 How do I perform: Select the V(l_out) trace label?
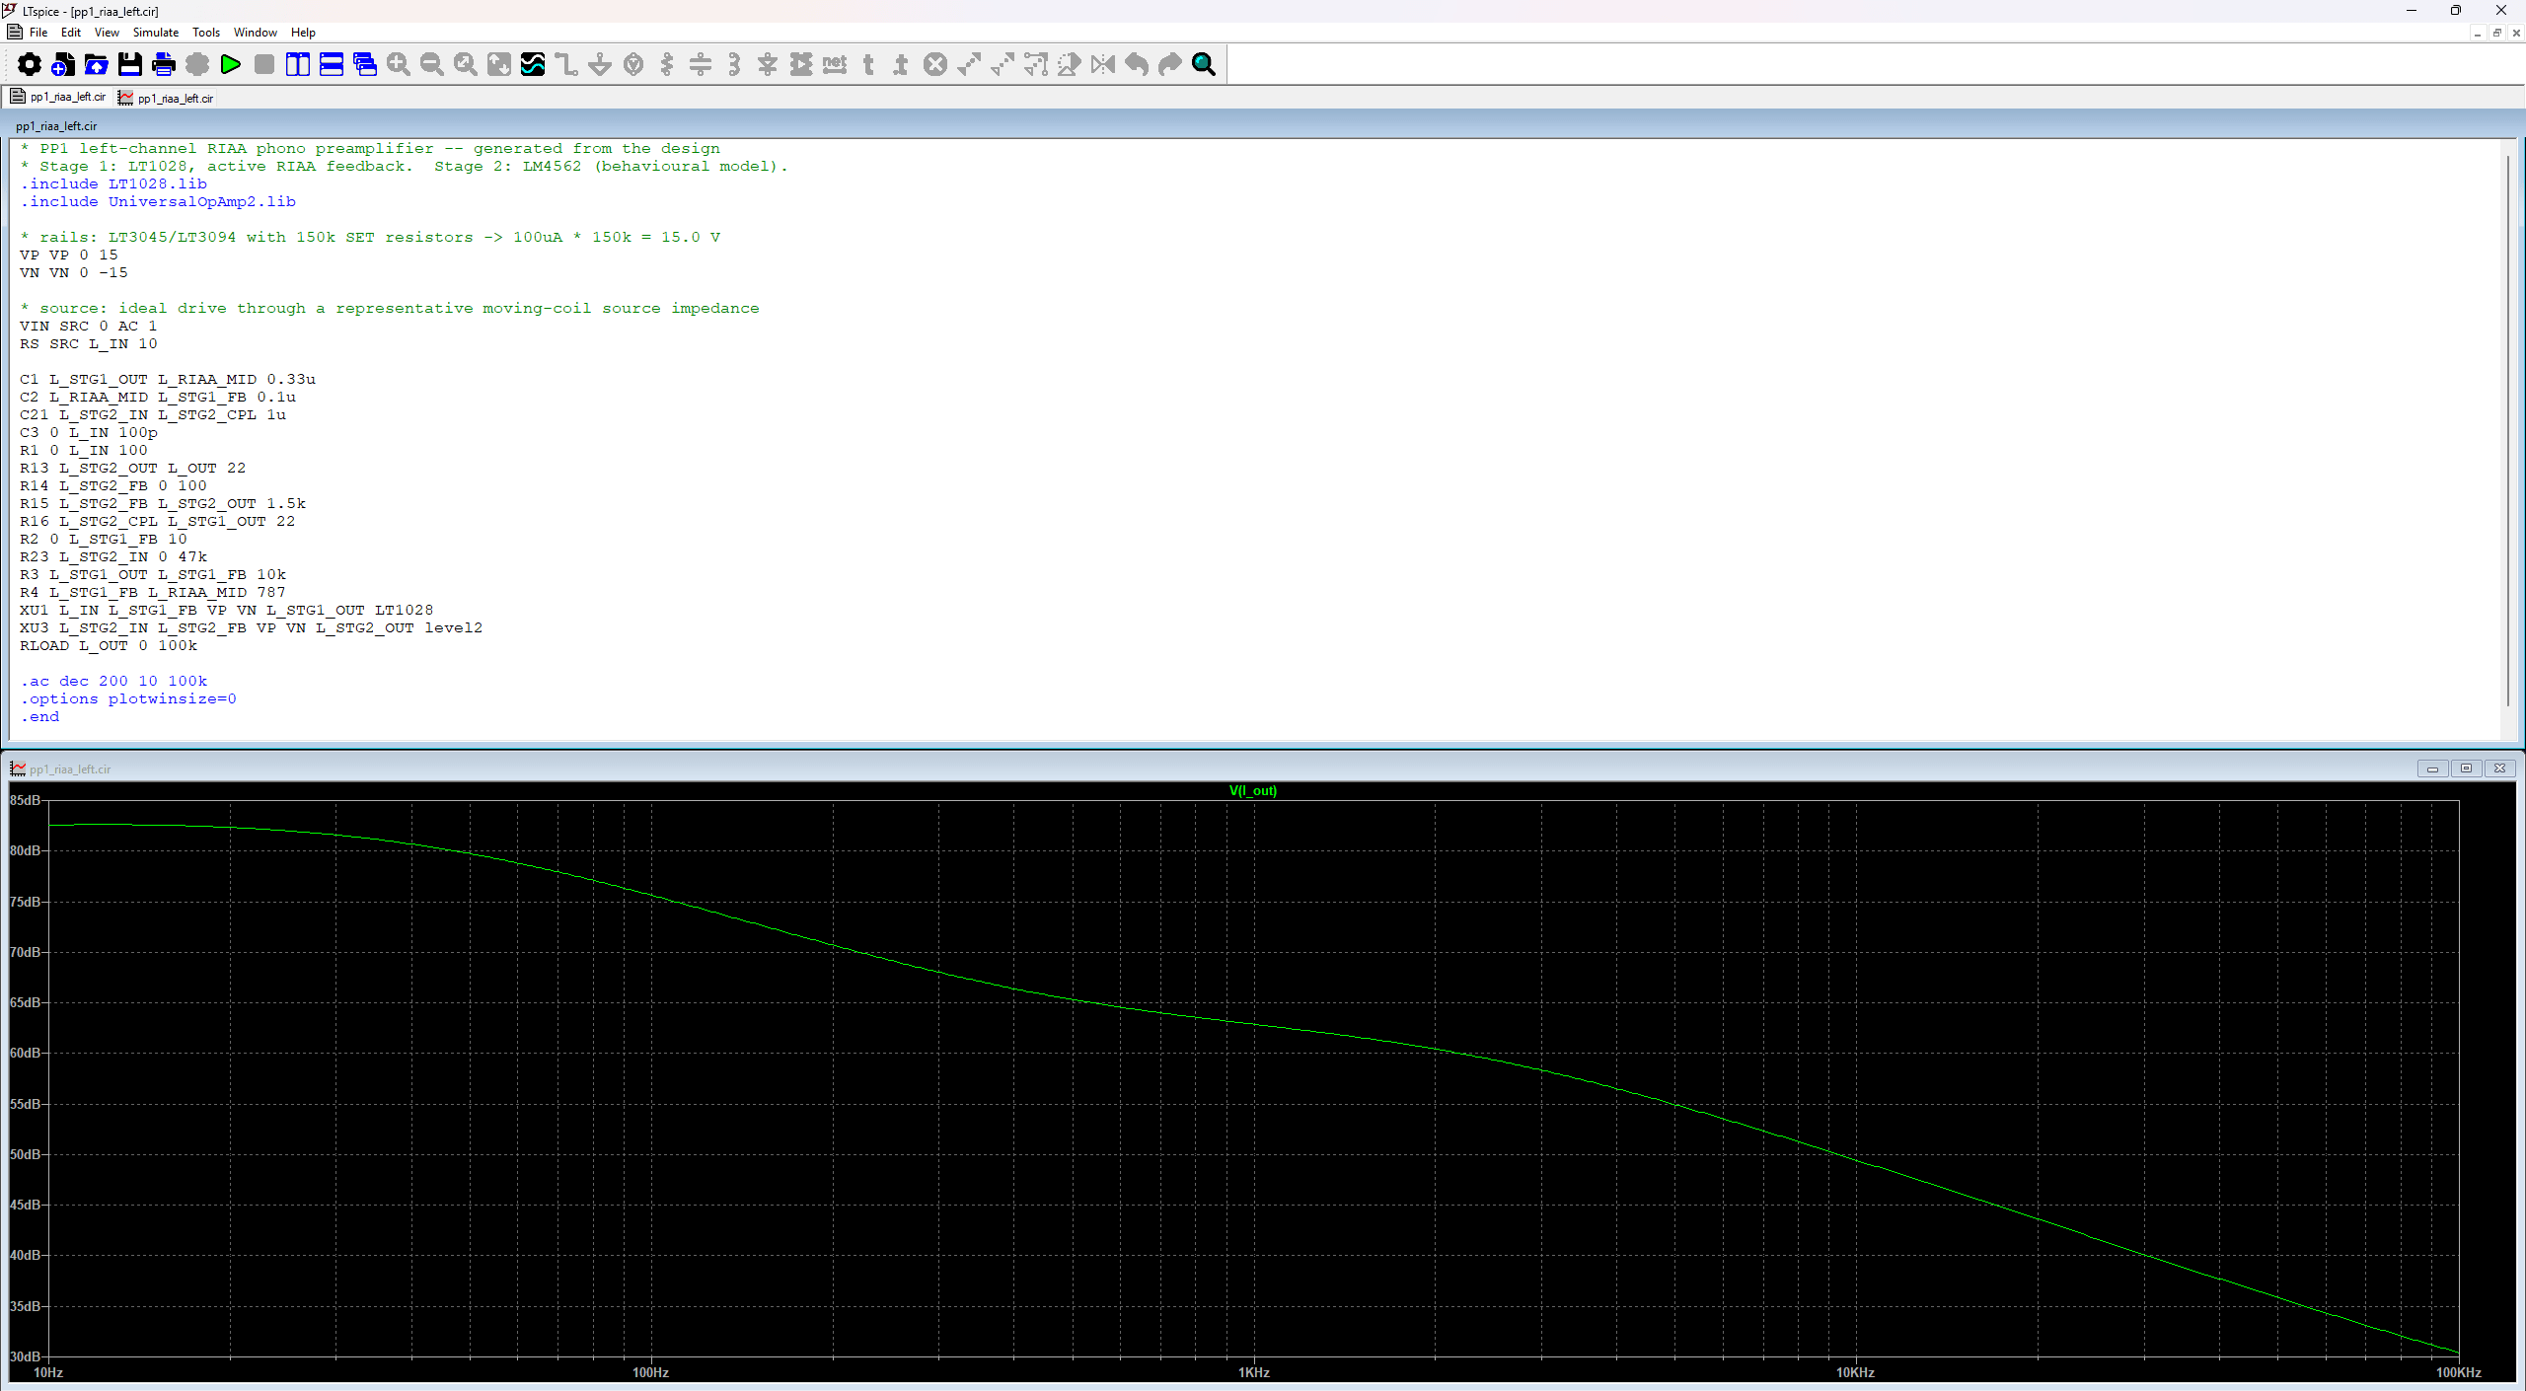click(1253, 790)
